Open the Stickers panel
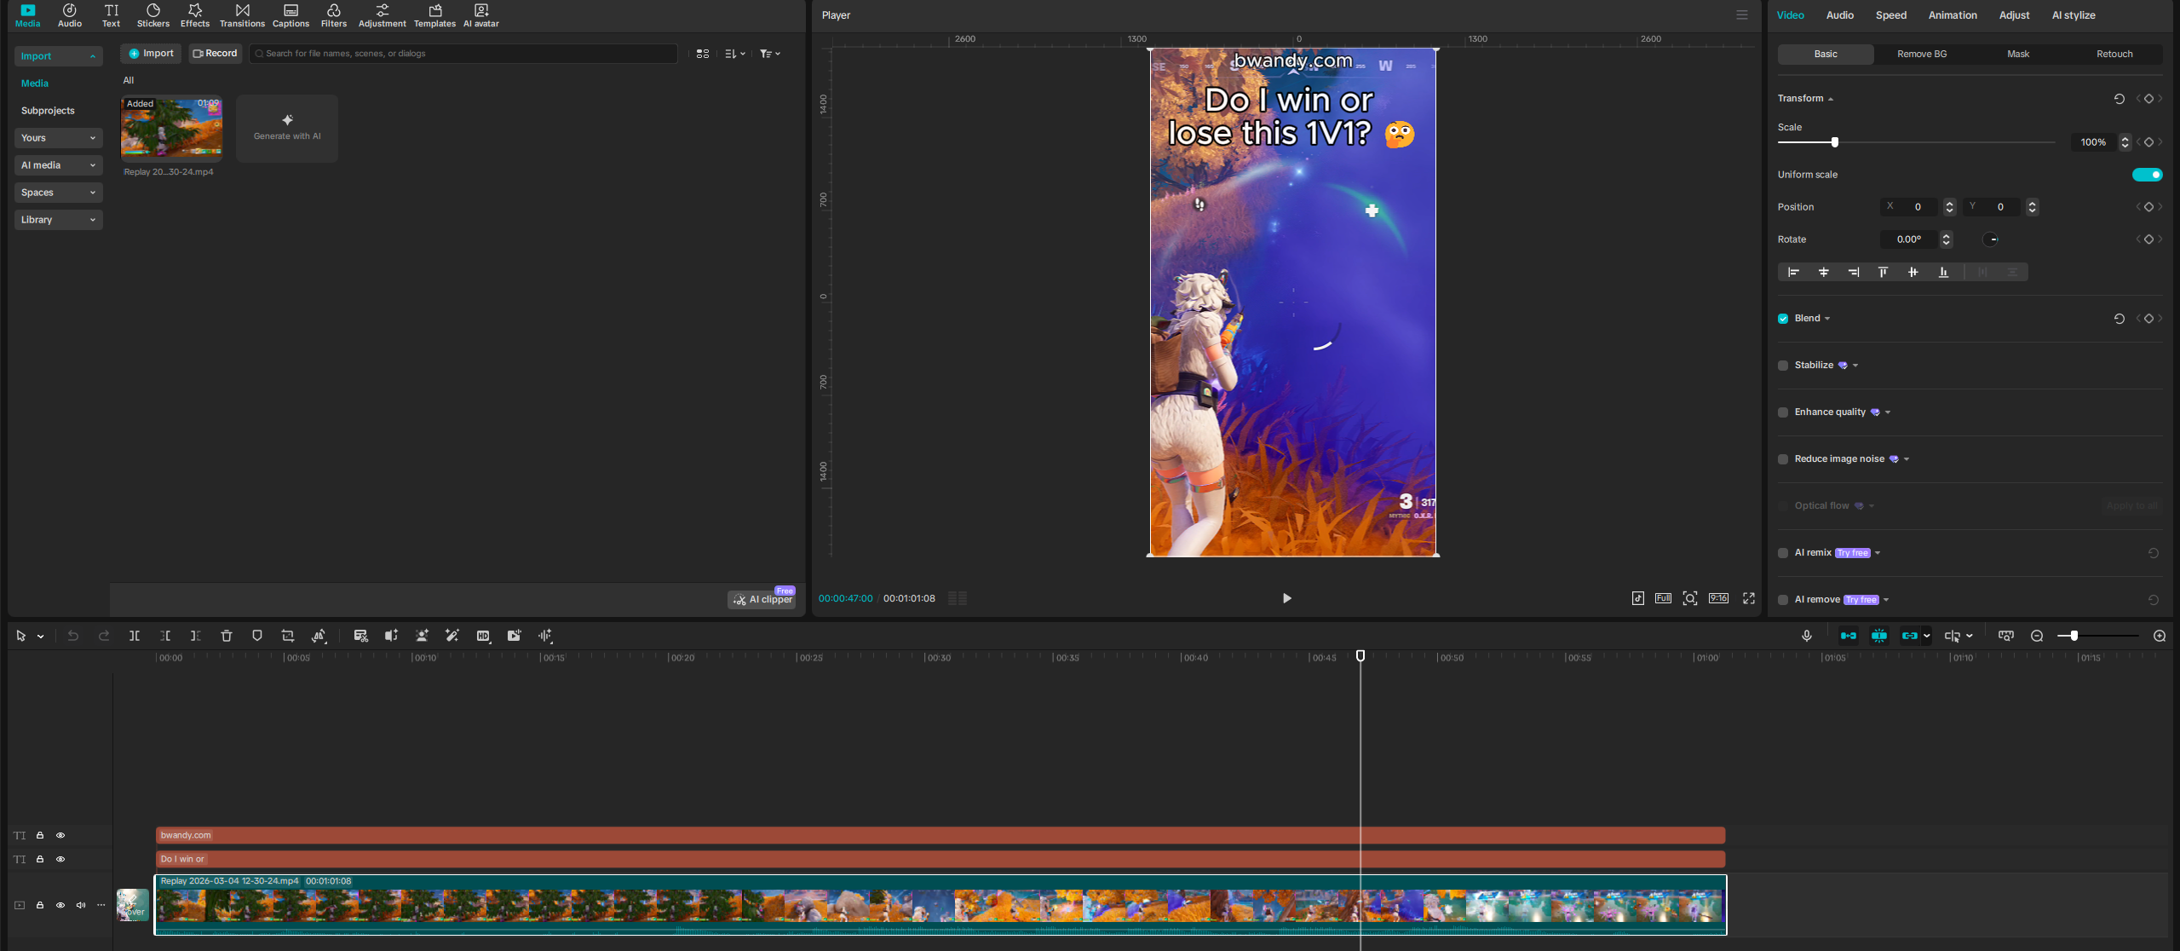The width and height of the screenshot is (2180, 951). click(x=153, y=15)
